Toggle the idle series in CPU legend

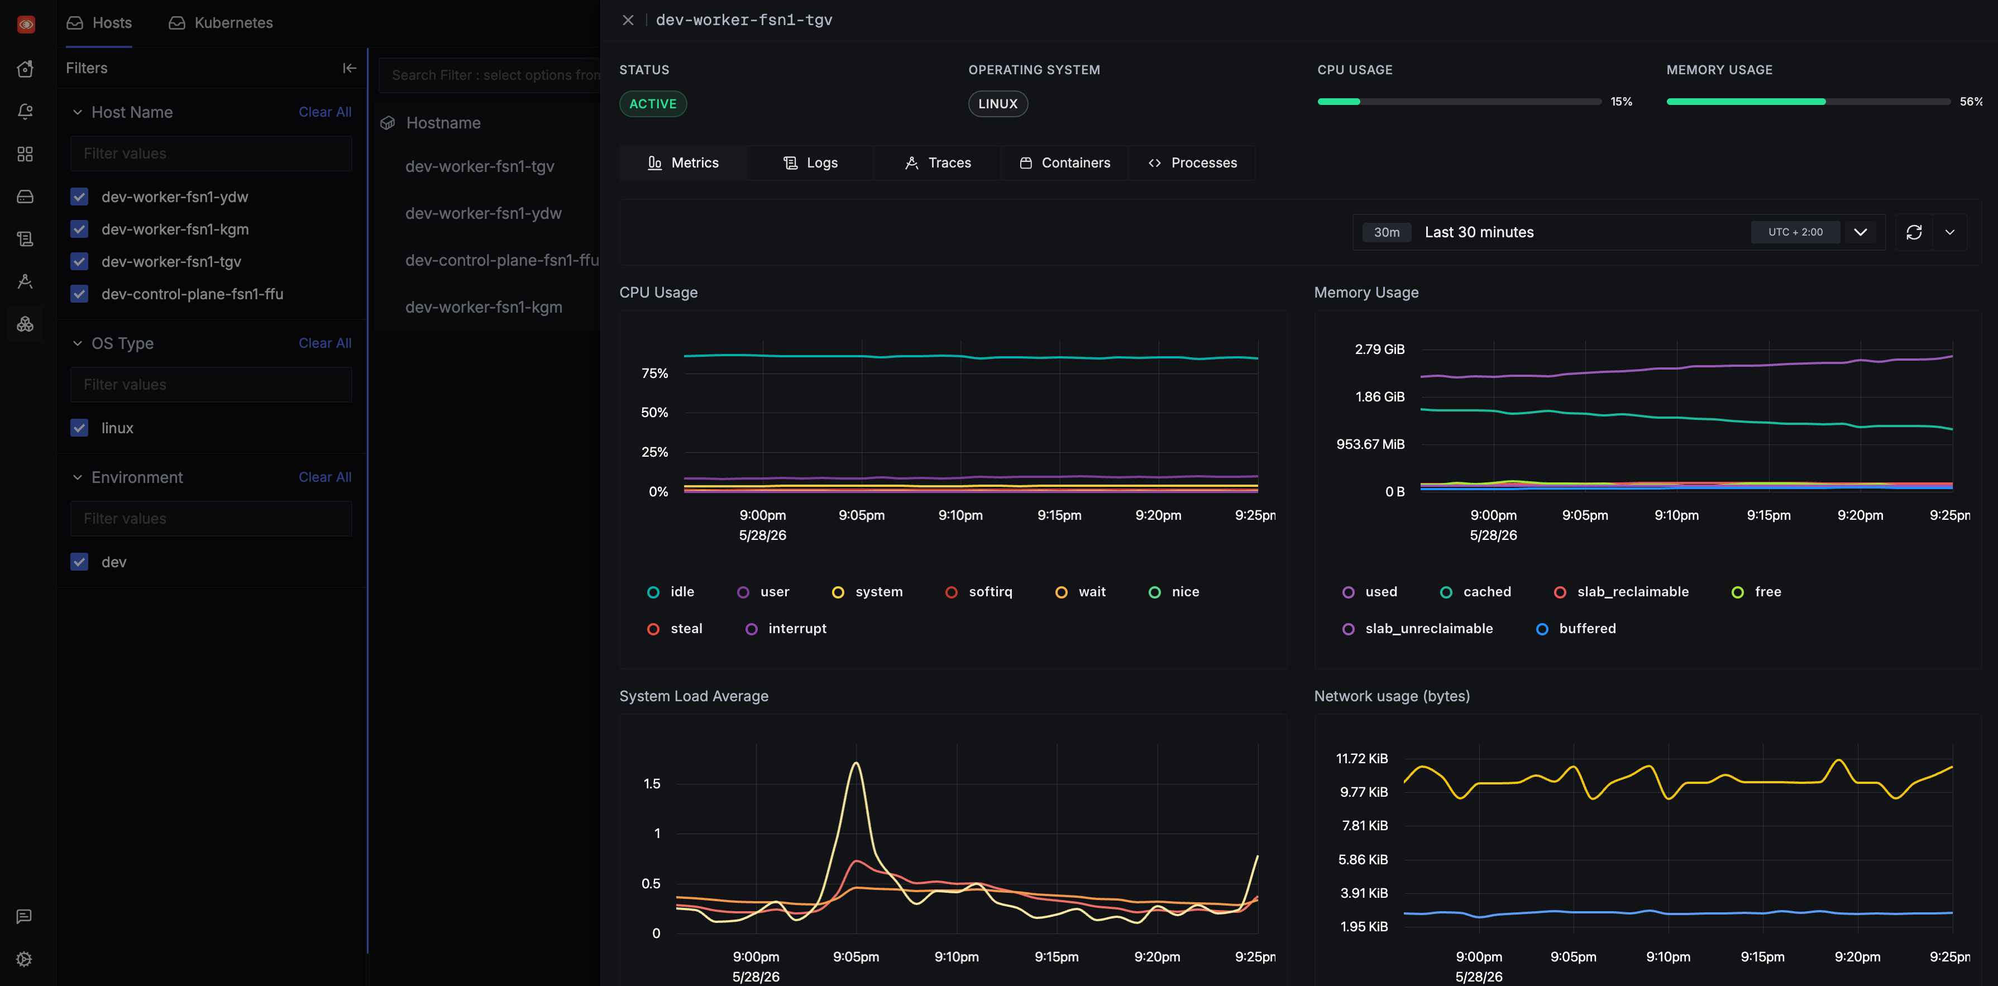[671, 592]
